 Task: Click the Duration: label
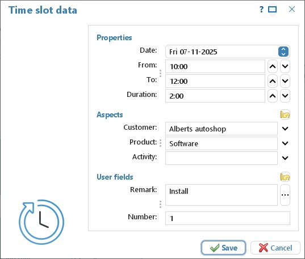click(x=142, y=94)
